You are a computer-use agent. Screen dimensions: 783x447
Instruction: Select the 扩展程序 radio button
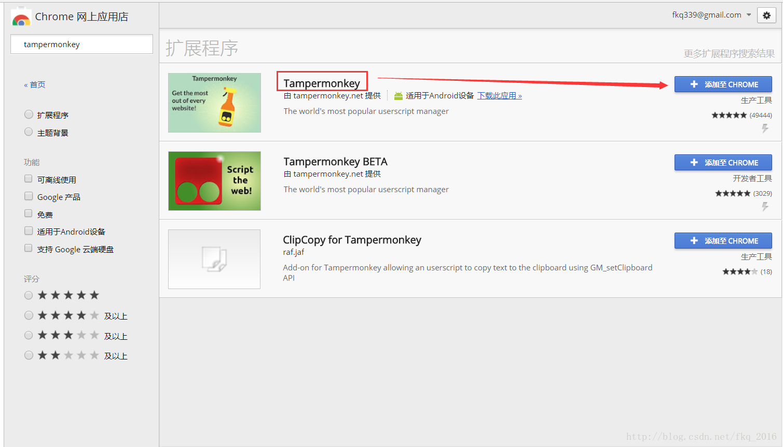pos(29,114)
